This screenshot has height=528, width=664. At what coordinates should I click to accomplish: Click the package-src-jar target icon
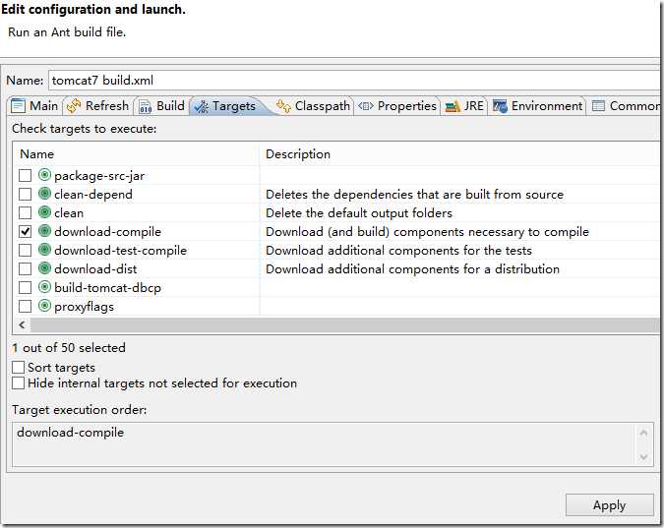[x=44, y=174]
